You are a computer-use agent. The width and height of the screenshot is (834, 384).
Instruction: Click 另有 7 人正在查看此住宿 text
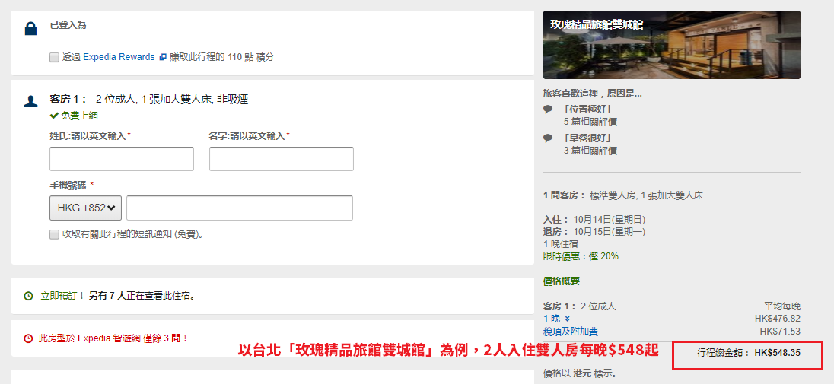(142, 296)
